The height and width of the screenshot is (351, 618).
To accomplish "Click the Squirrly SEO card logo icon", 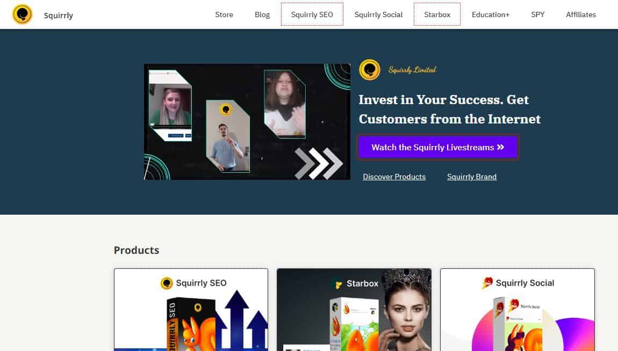I will 167,283.
